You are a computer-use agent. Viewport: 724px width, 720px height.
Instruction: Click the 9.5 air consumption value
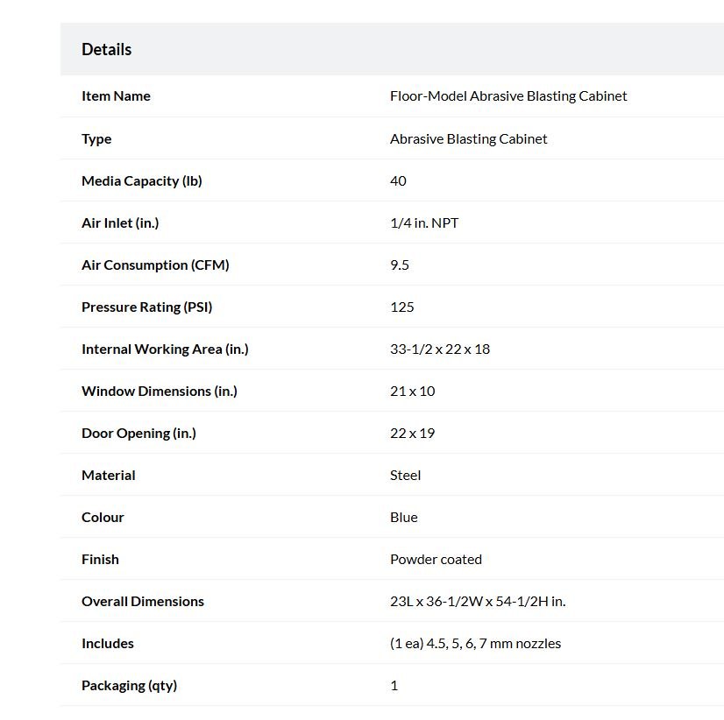[x=400, y=265]
